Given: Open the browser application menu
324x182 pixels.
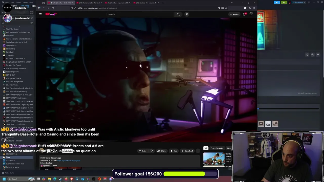Looking at the screenshot, I should 254,8.
